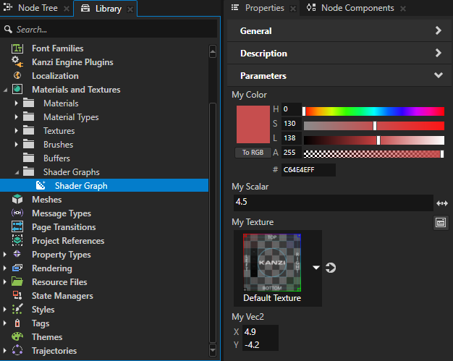Click the hue slider

[x=374, y=111]
